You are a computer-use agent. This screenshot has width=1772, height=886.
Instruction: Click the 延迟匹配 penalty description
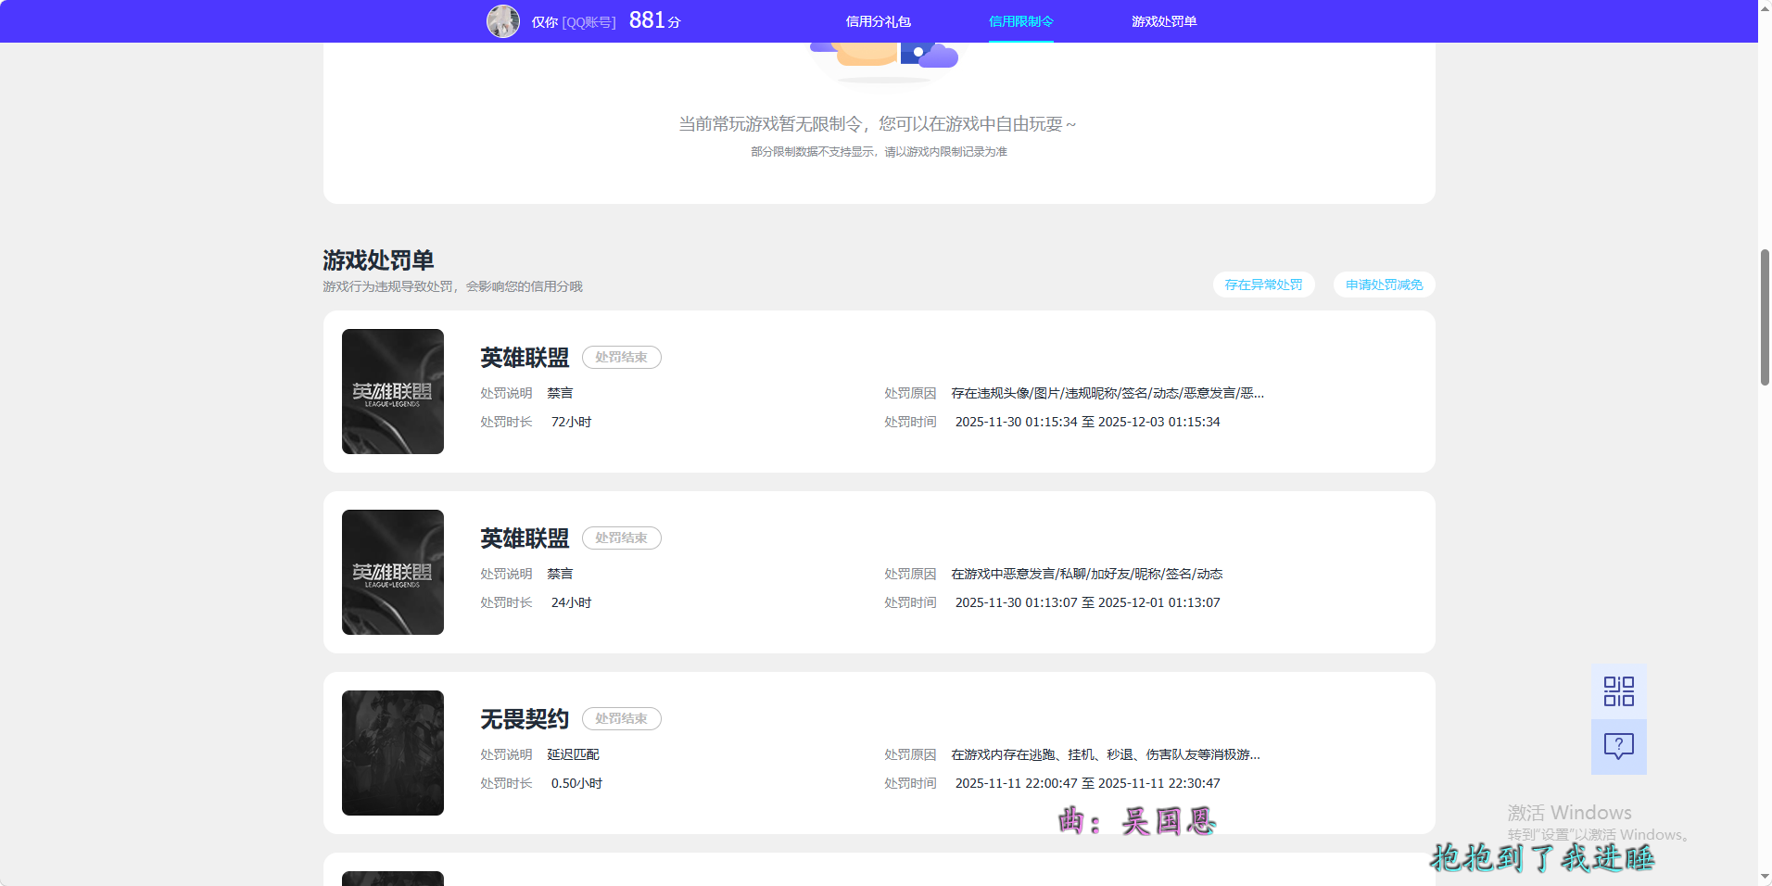(573, 754)
